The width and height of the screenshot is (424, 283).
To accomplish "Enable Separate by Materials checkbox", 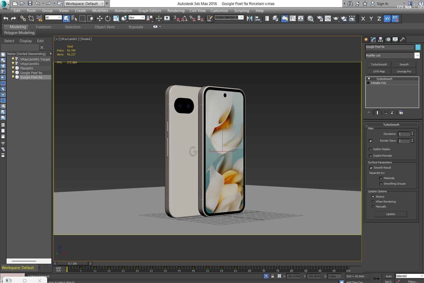I will click(x=381, y=178).
